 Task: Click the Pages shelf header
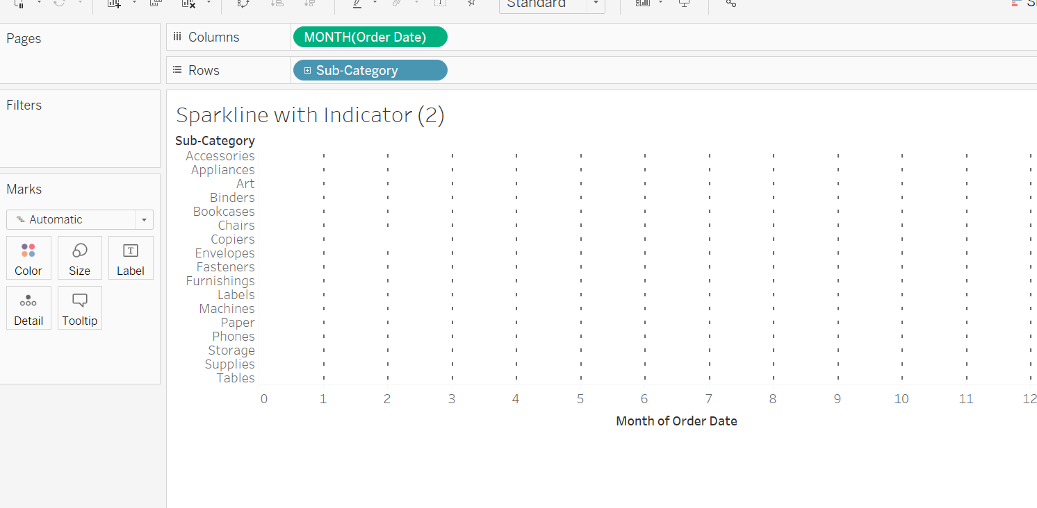(x=24, y=39)
